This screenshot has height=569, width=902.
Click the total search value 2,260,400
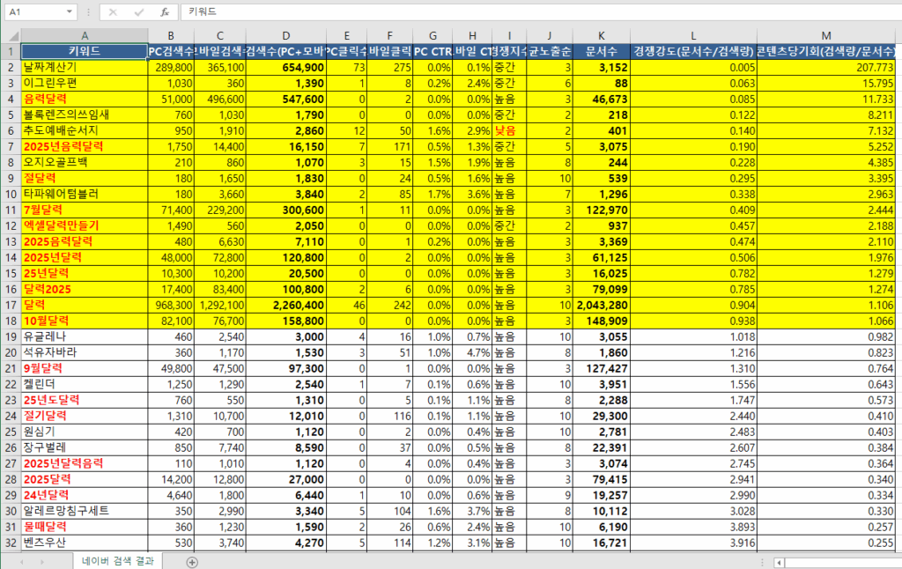pyautogui.click(x=286, y=305)
